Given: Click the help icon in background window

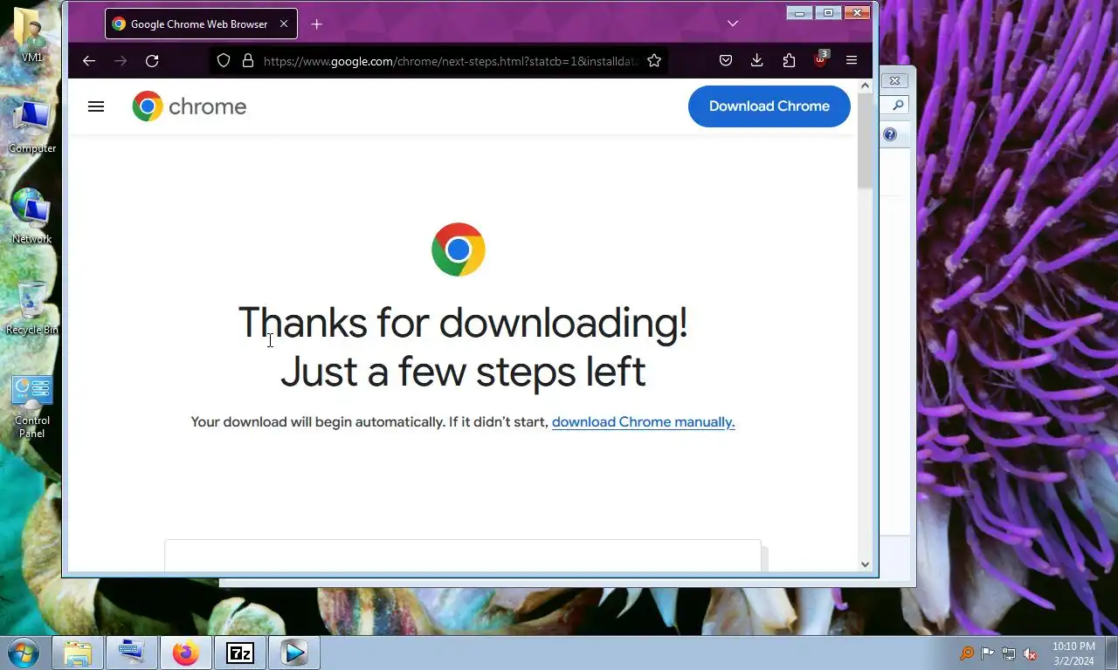Looking at the screenshot, I should [889, 134].
